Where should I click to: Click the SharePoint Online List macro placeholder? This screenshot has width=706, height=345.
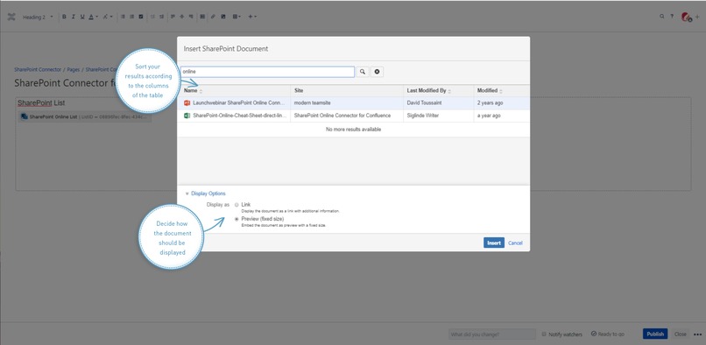(85, 116)
